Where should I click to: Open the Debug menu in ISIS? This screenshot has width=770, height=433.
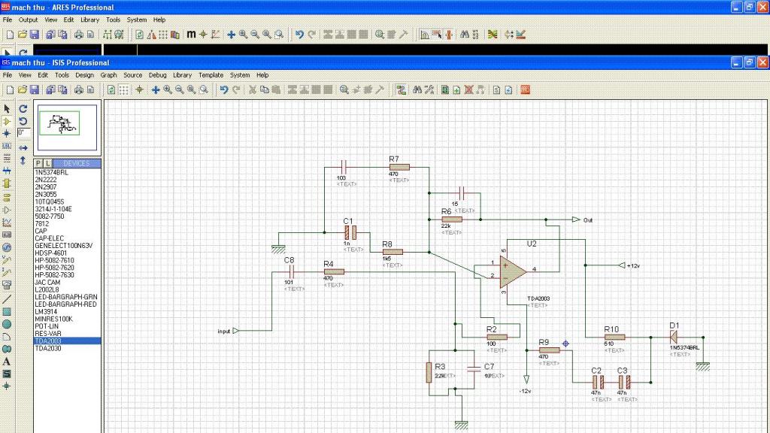click(x=157, y=75)
